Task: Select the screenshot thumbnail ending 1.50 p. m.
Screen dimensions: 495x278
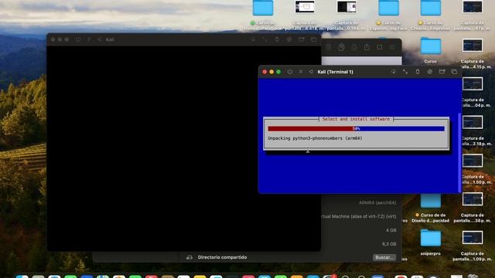Action: (473, 161)
